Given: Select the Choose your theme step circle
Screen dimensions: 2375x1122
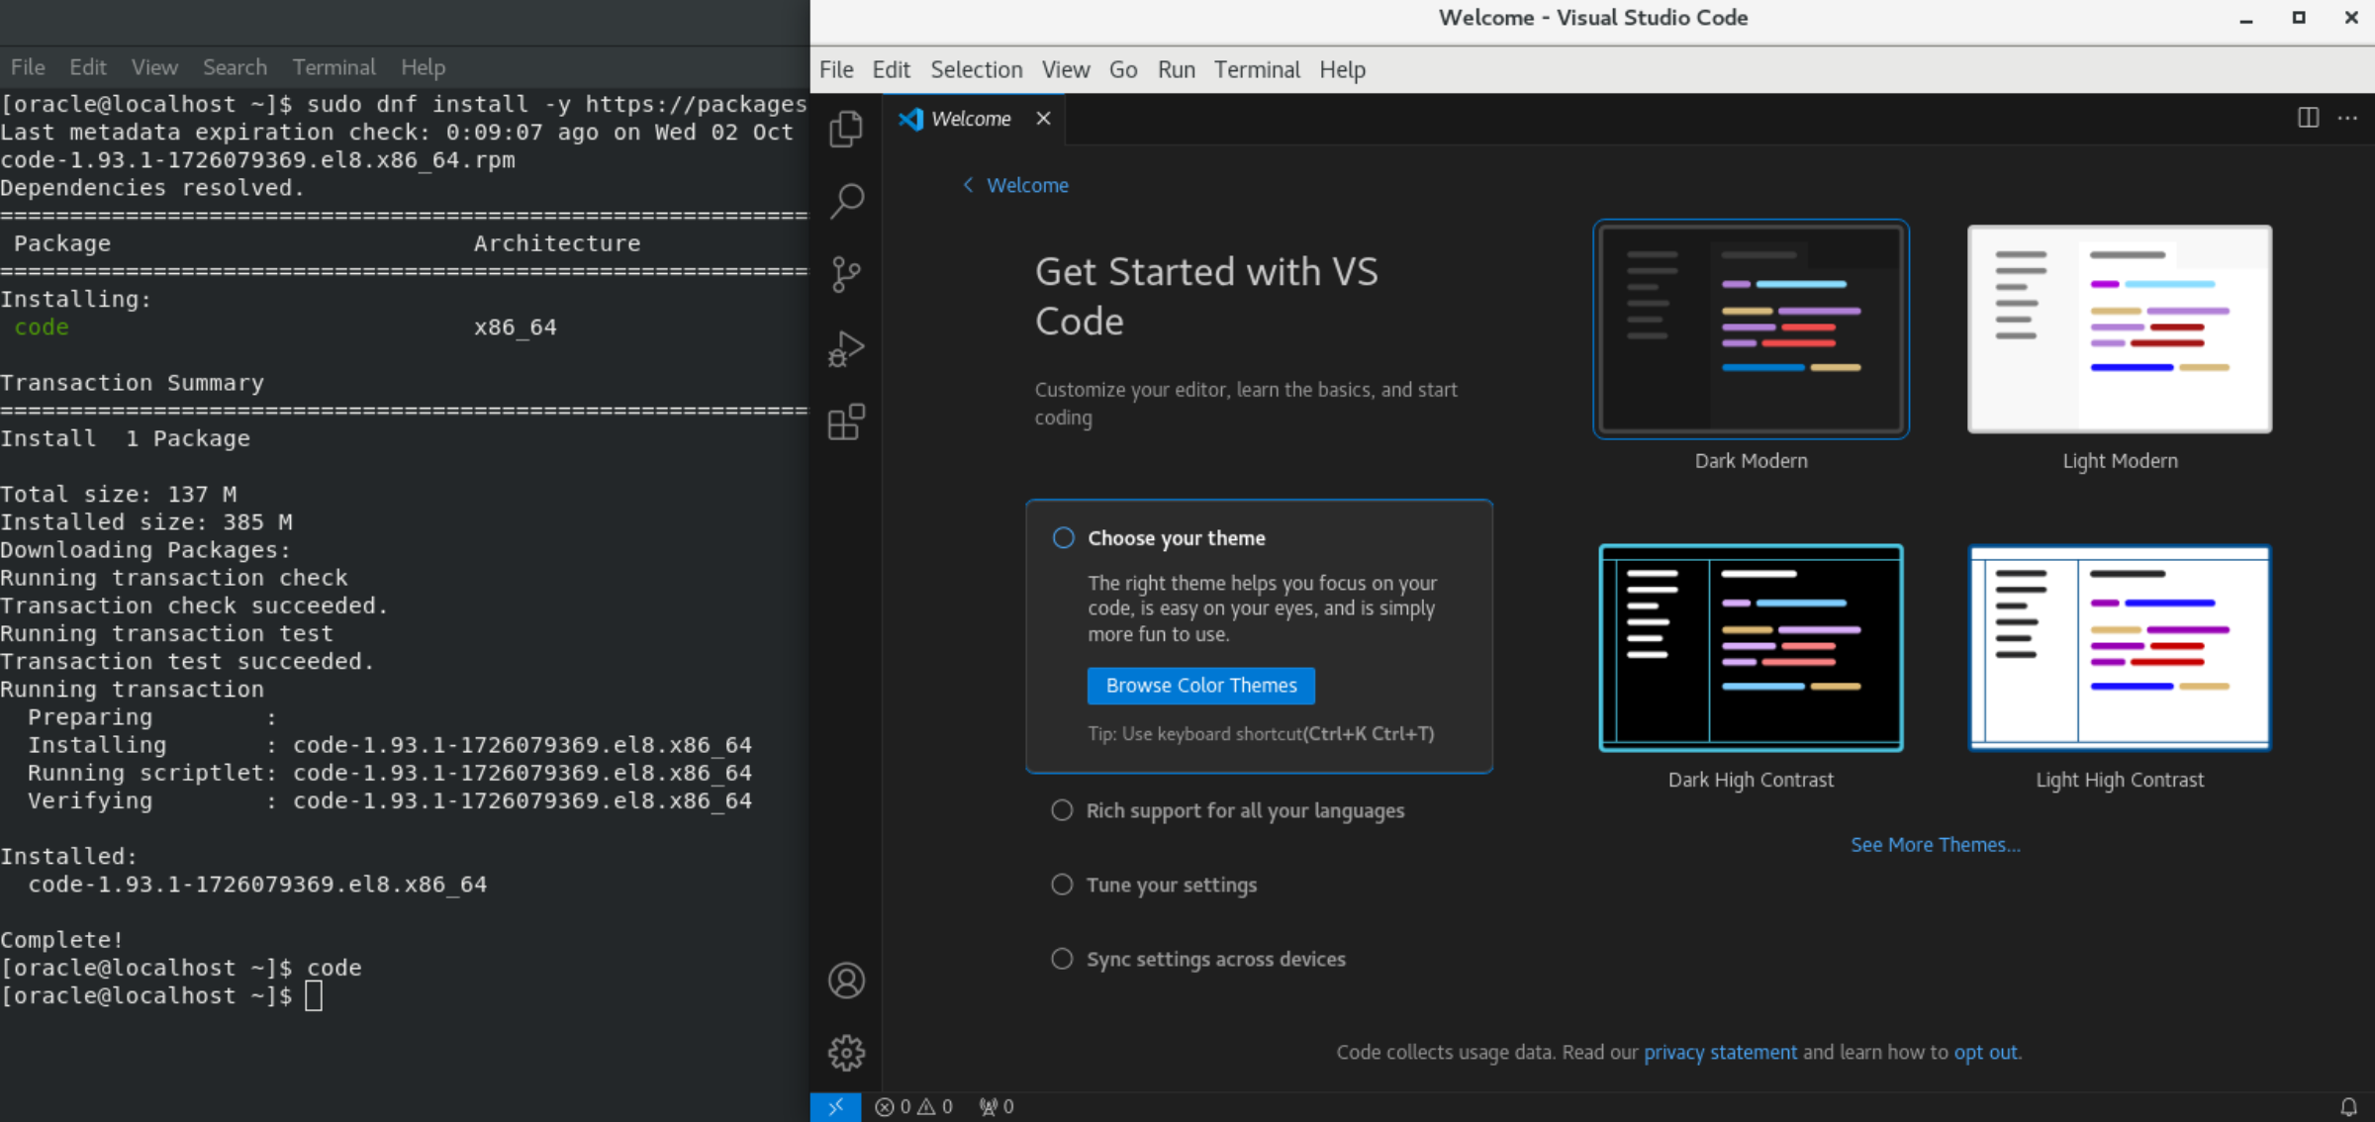Looking at the screenshot, I should (1063, 537).
